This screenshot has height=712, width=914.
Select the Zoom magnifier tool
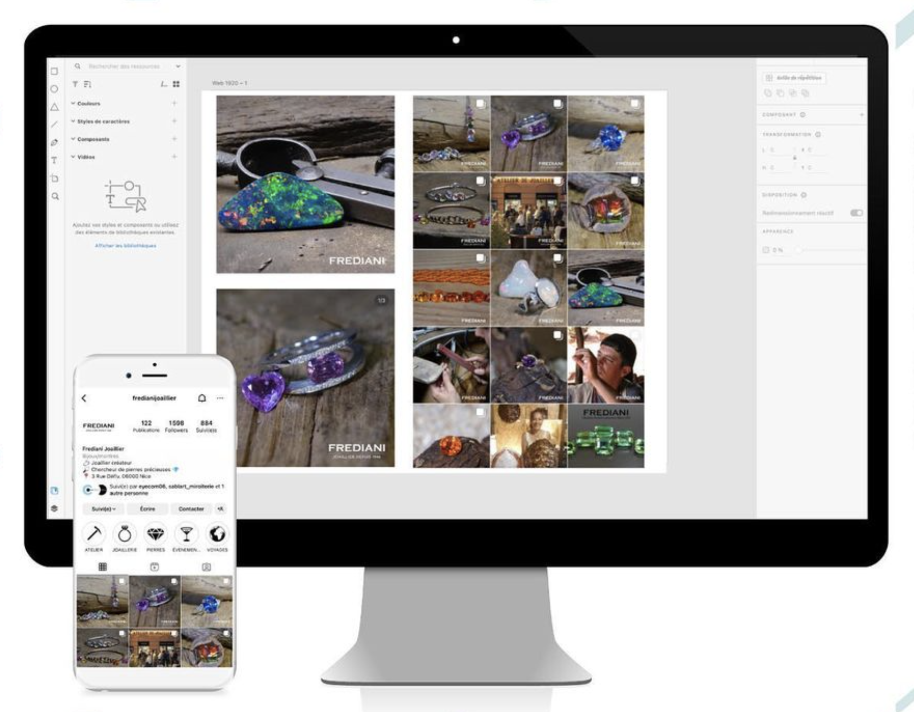click(55, 196)
